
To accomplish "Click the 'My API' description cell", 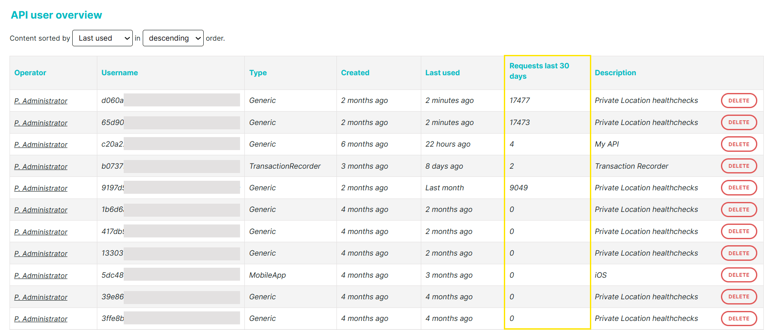I will (x=607, y=144).
